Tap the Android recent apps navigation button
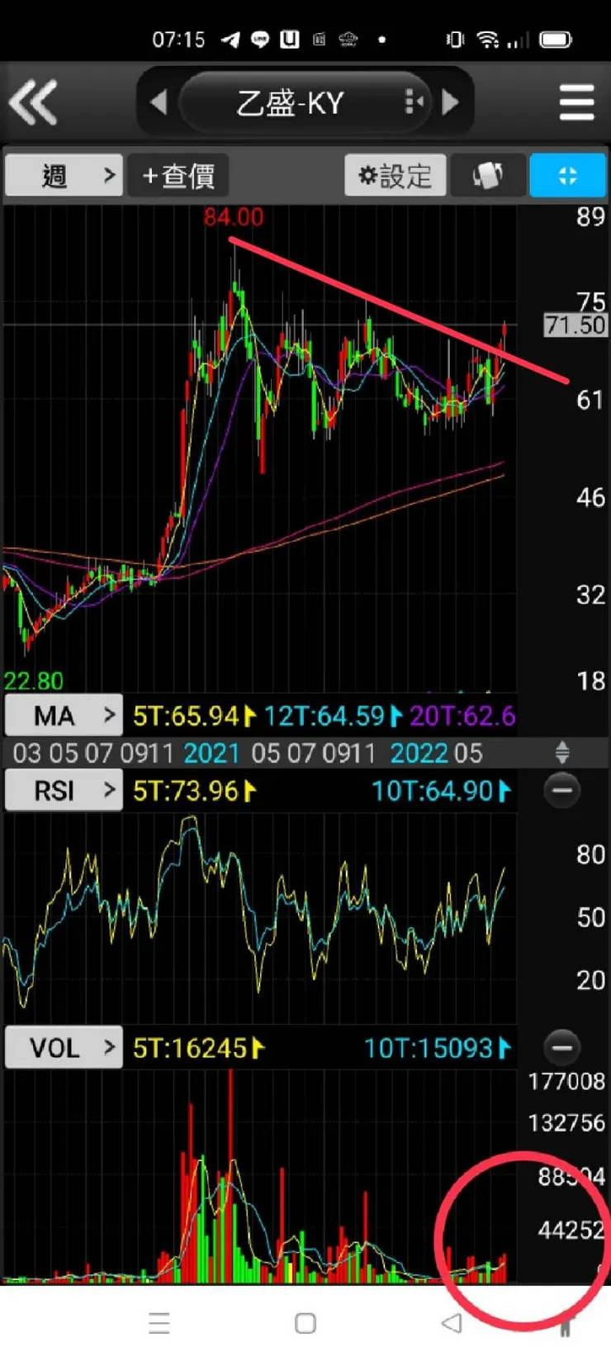The width and height of the screenshot is (611, 1361). (159, 1323)
